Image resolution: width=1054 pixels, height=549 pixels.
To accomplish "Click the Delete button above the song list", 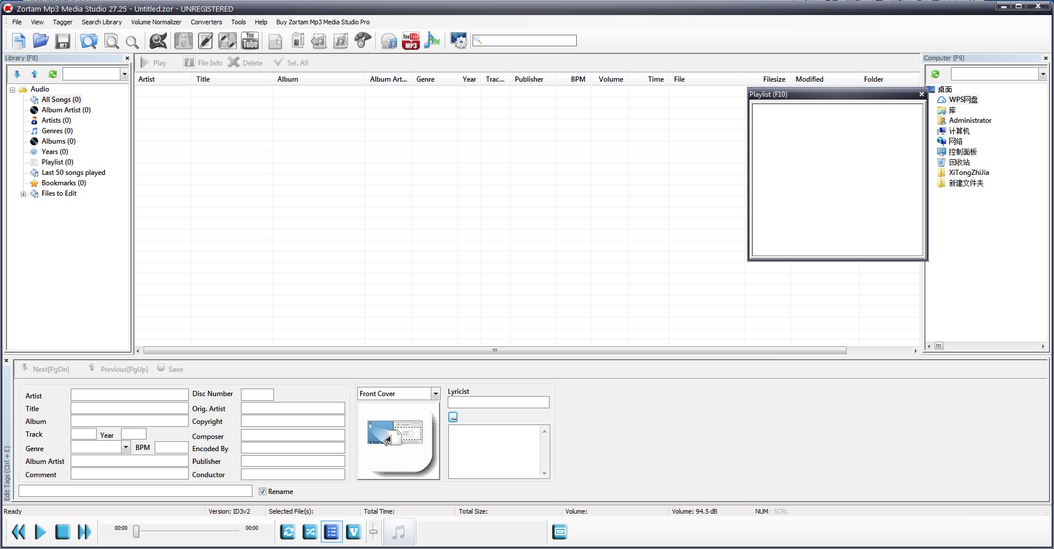I will click(246, 63).
